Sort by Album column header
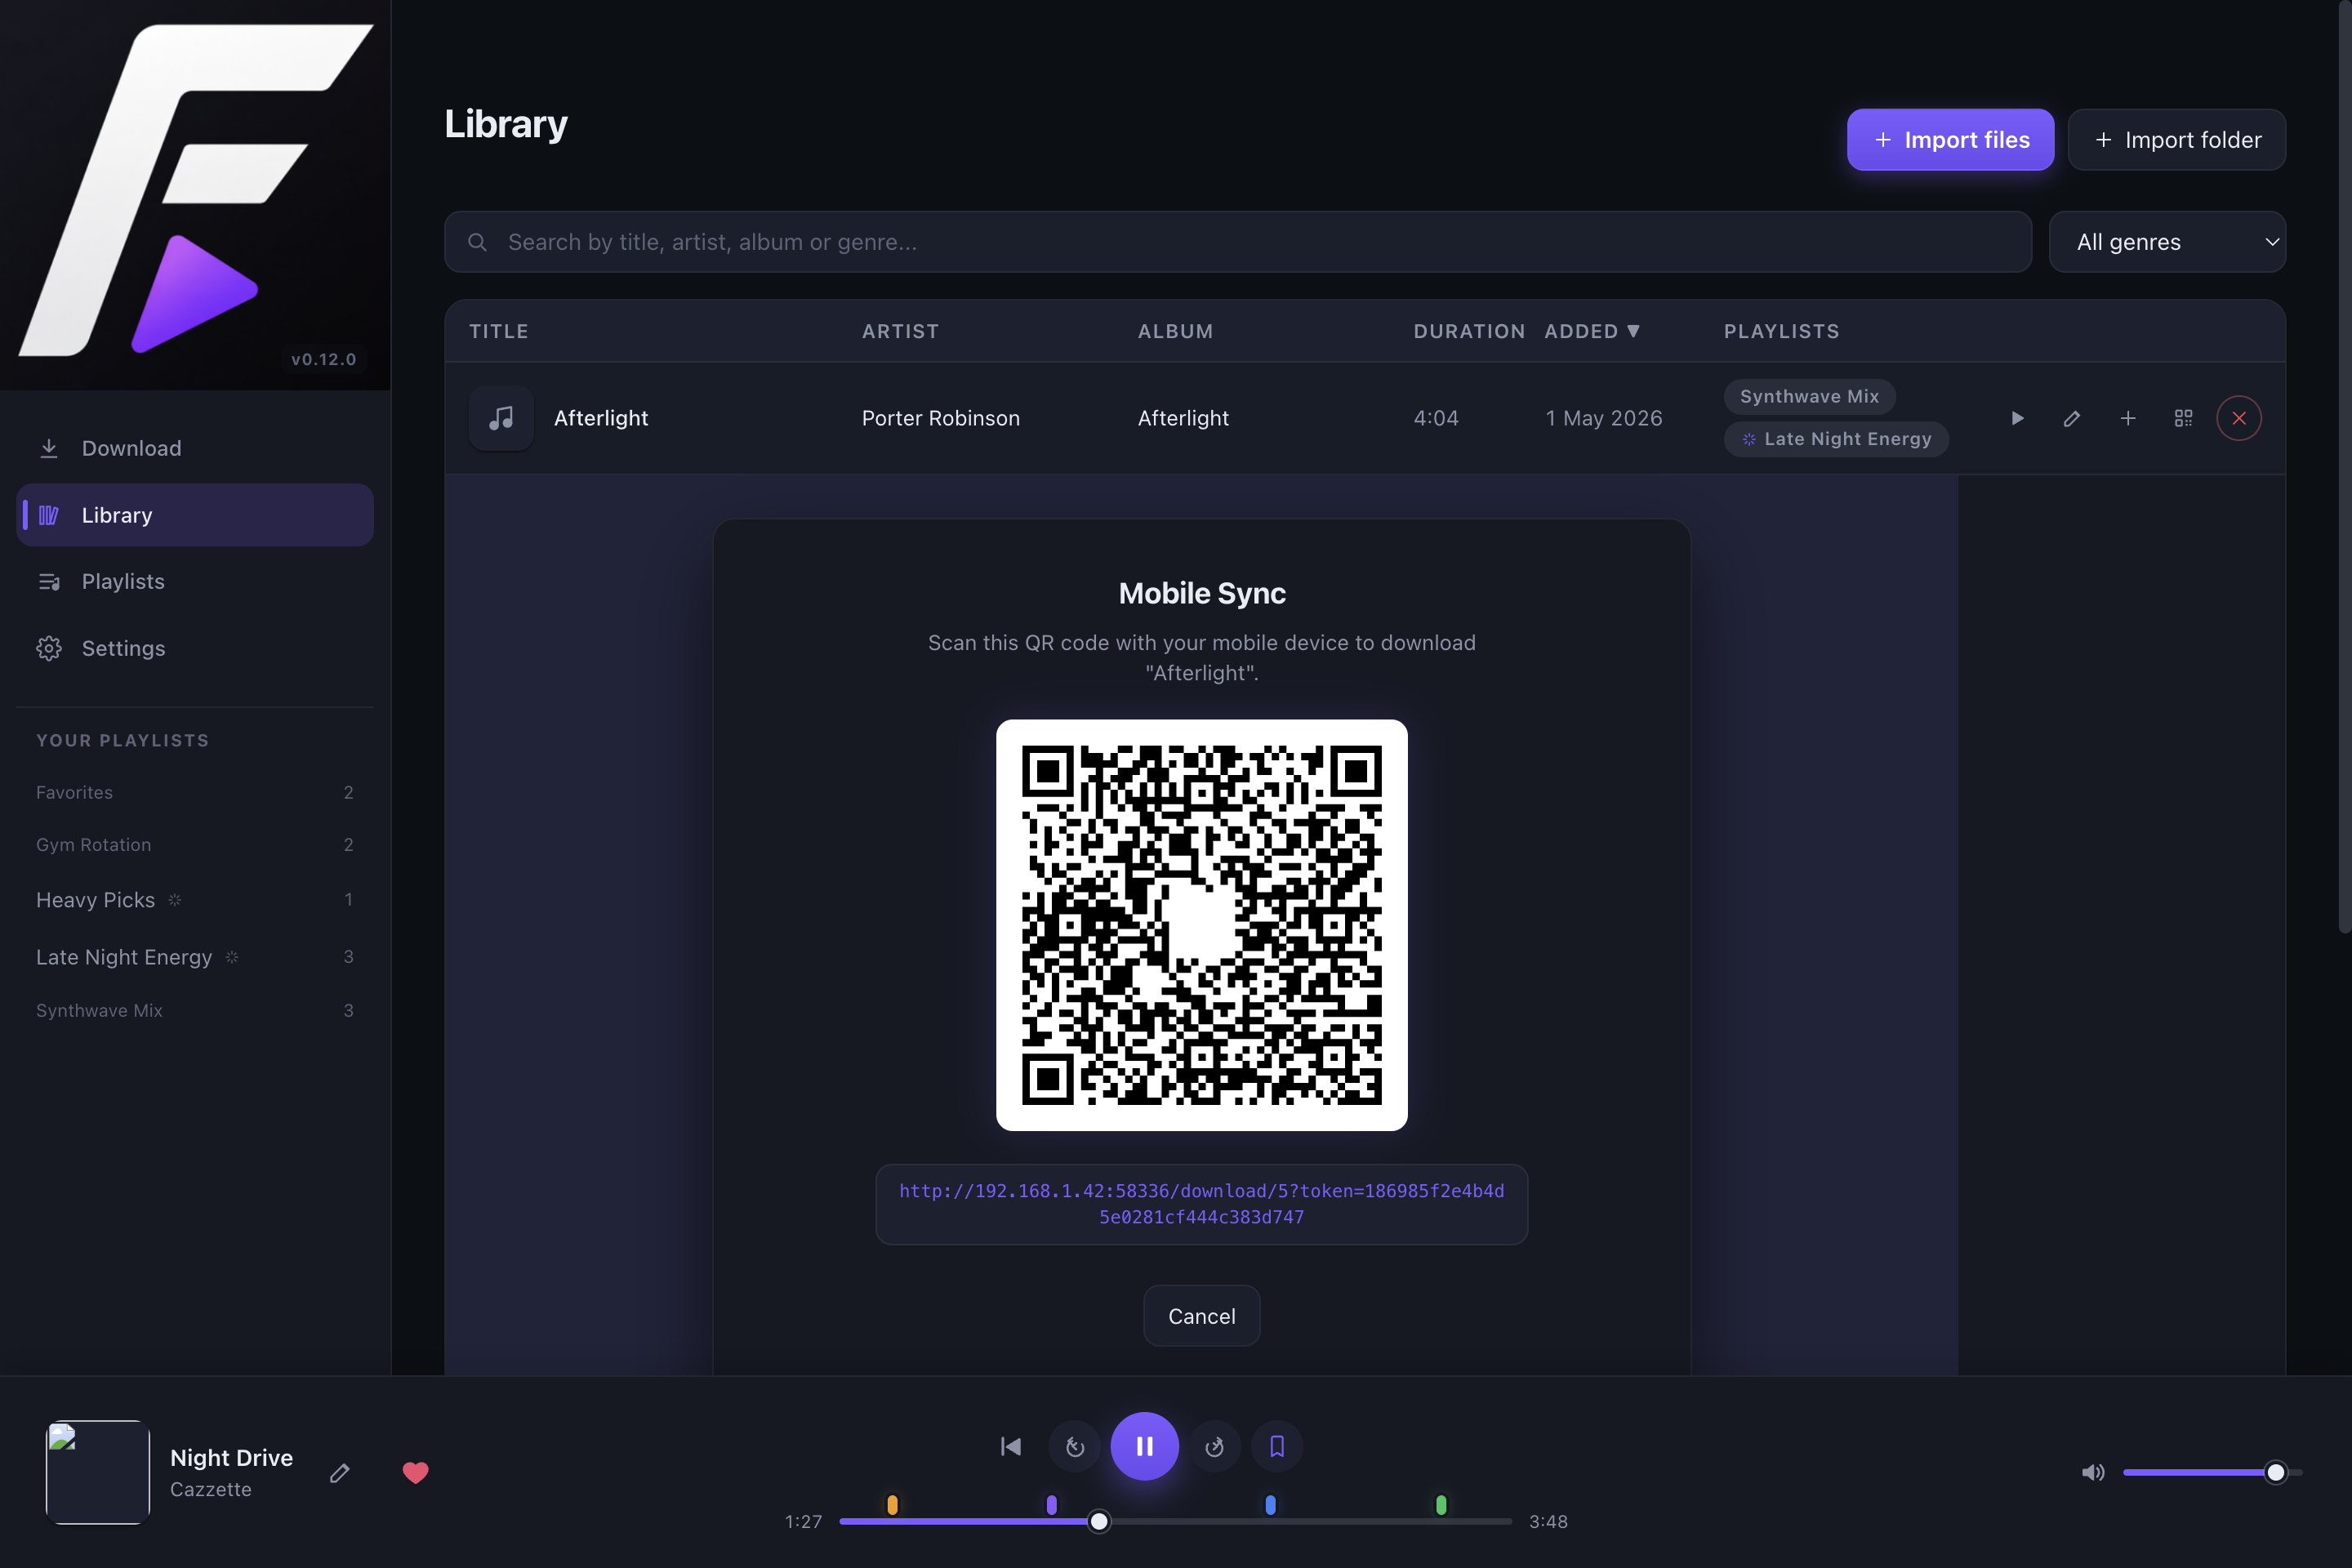Screen dimensions: 2352x1568 click(1175, 331)
